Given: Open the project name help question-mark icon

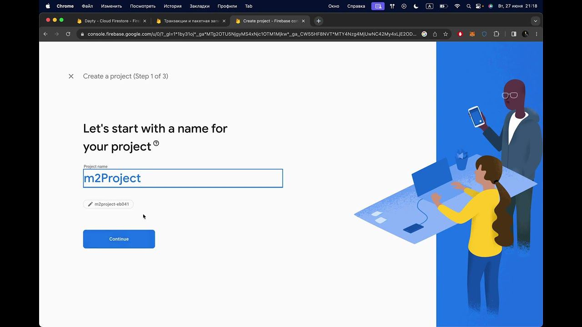Looking at the screenshot, I should [x=156, y=143].
